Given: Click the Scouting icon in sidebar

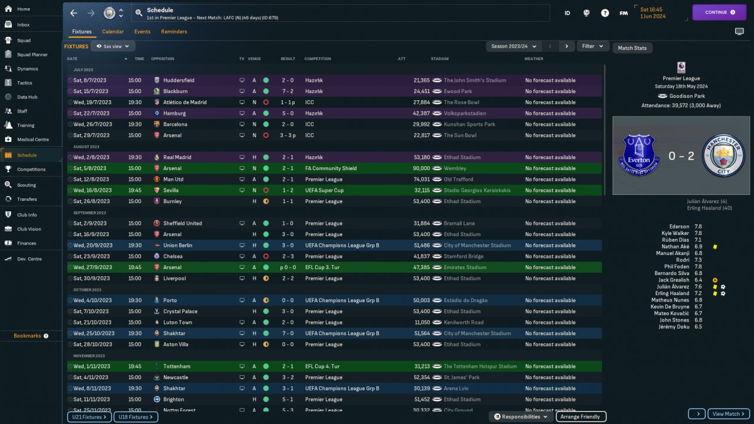Looking at the screenshot, I should point(9,185).
